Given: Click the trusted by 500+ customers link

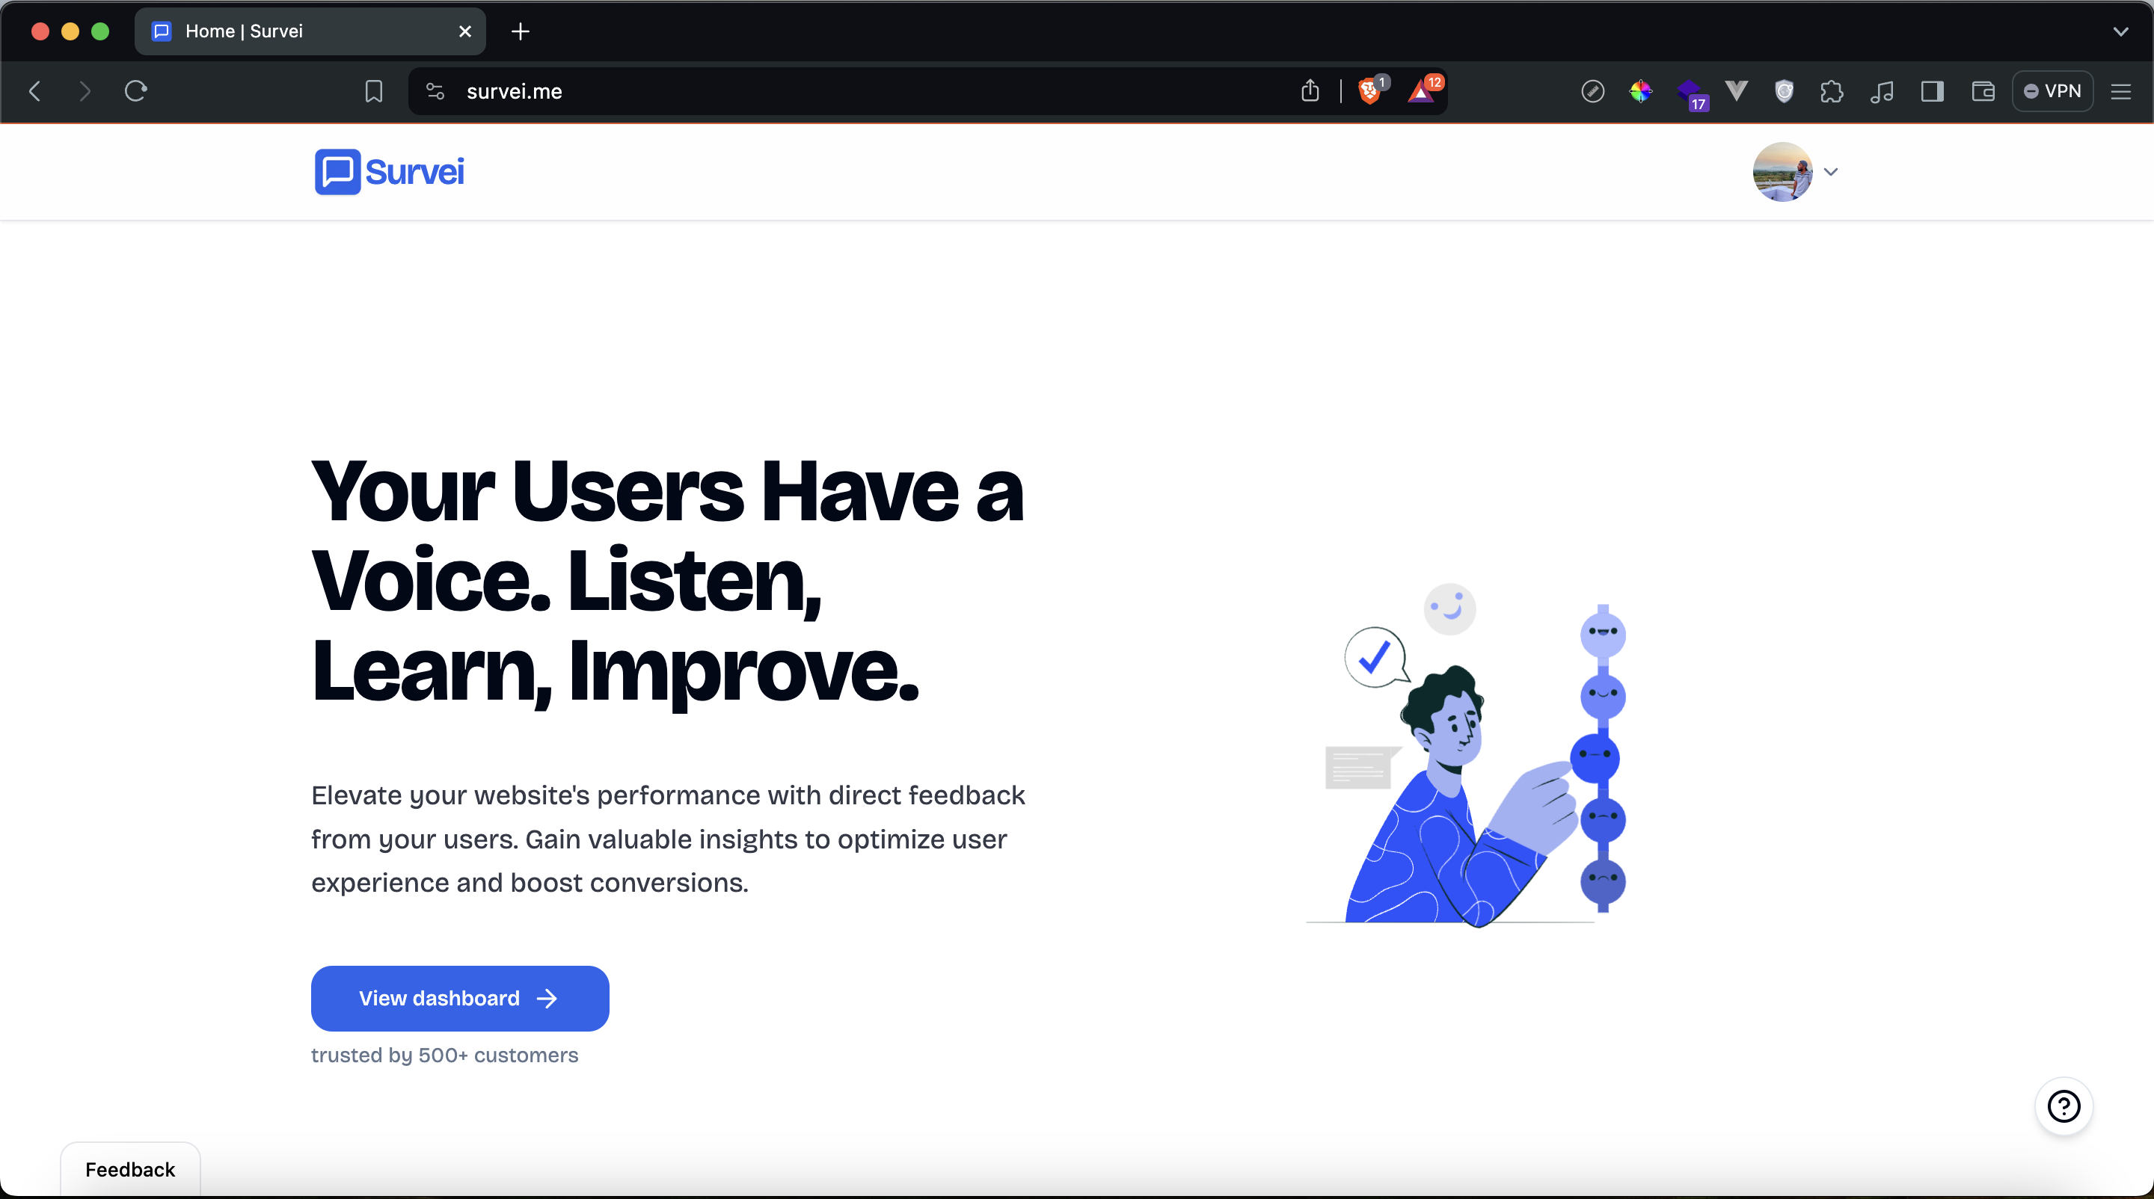Looking at the screenshot, I should (445, 1054).
